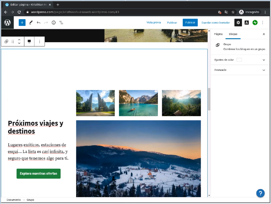Bookmark this page with star icon
This screenshot has height=204, width=271.
tap(233, 12)
